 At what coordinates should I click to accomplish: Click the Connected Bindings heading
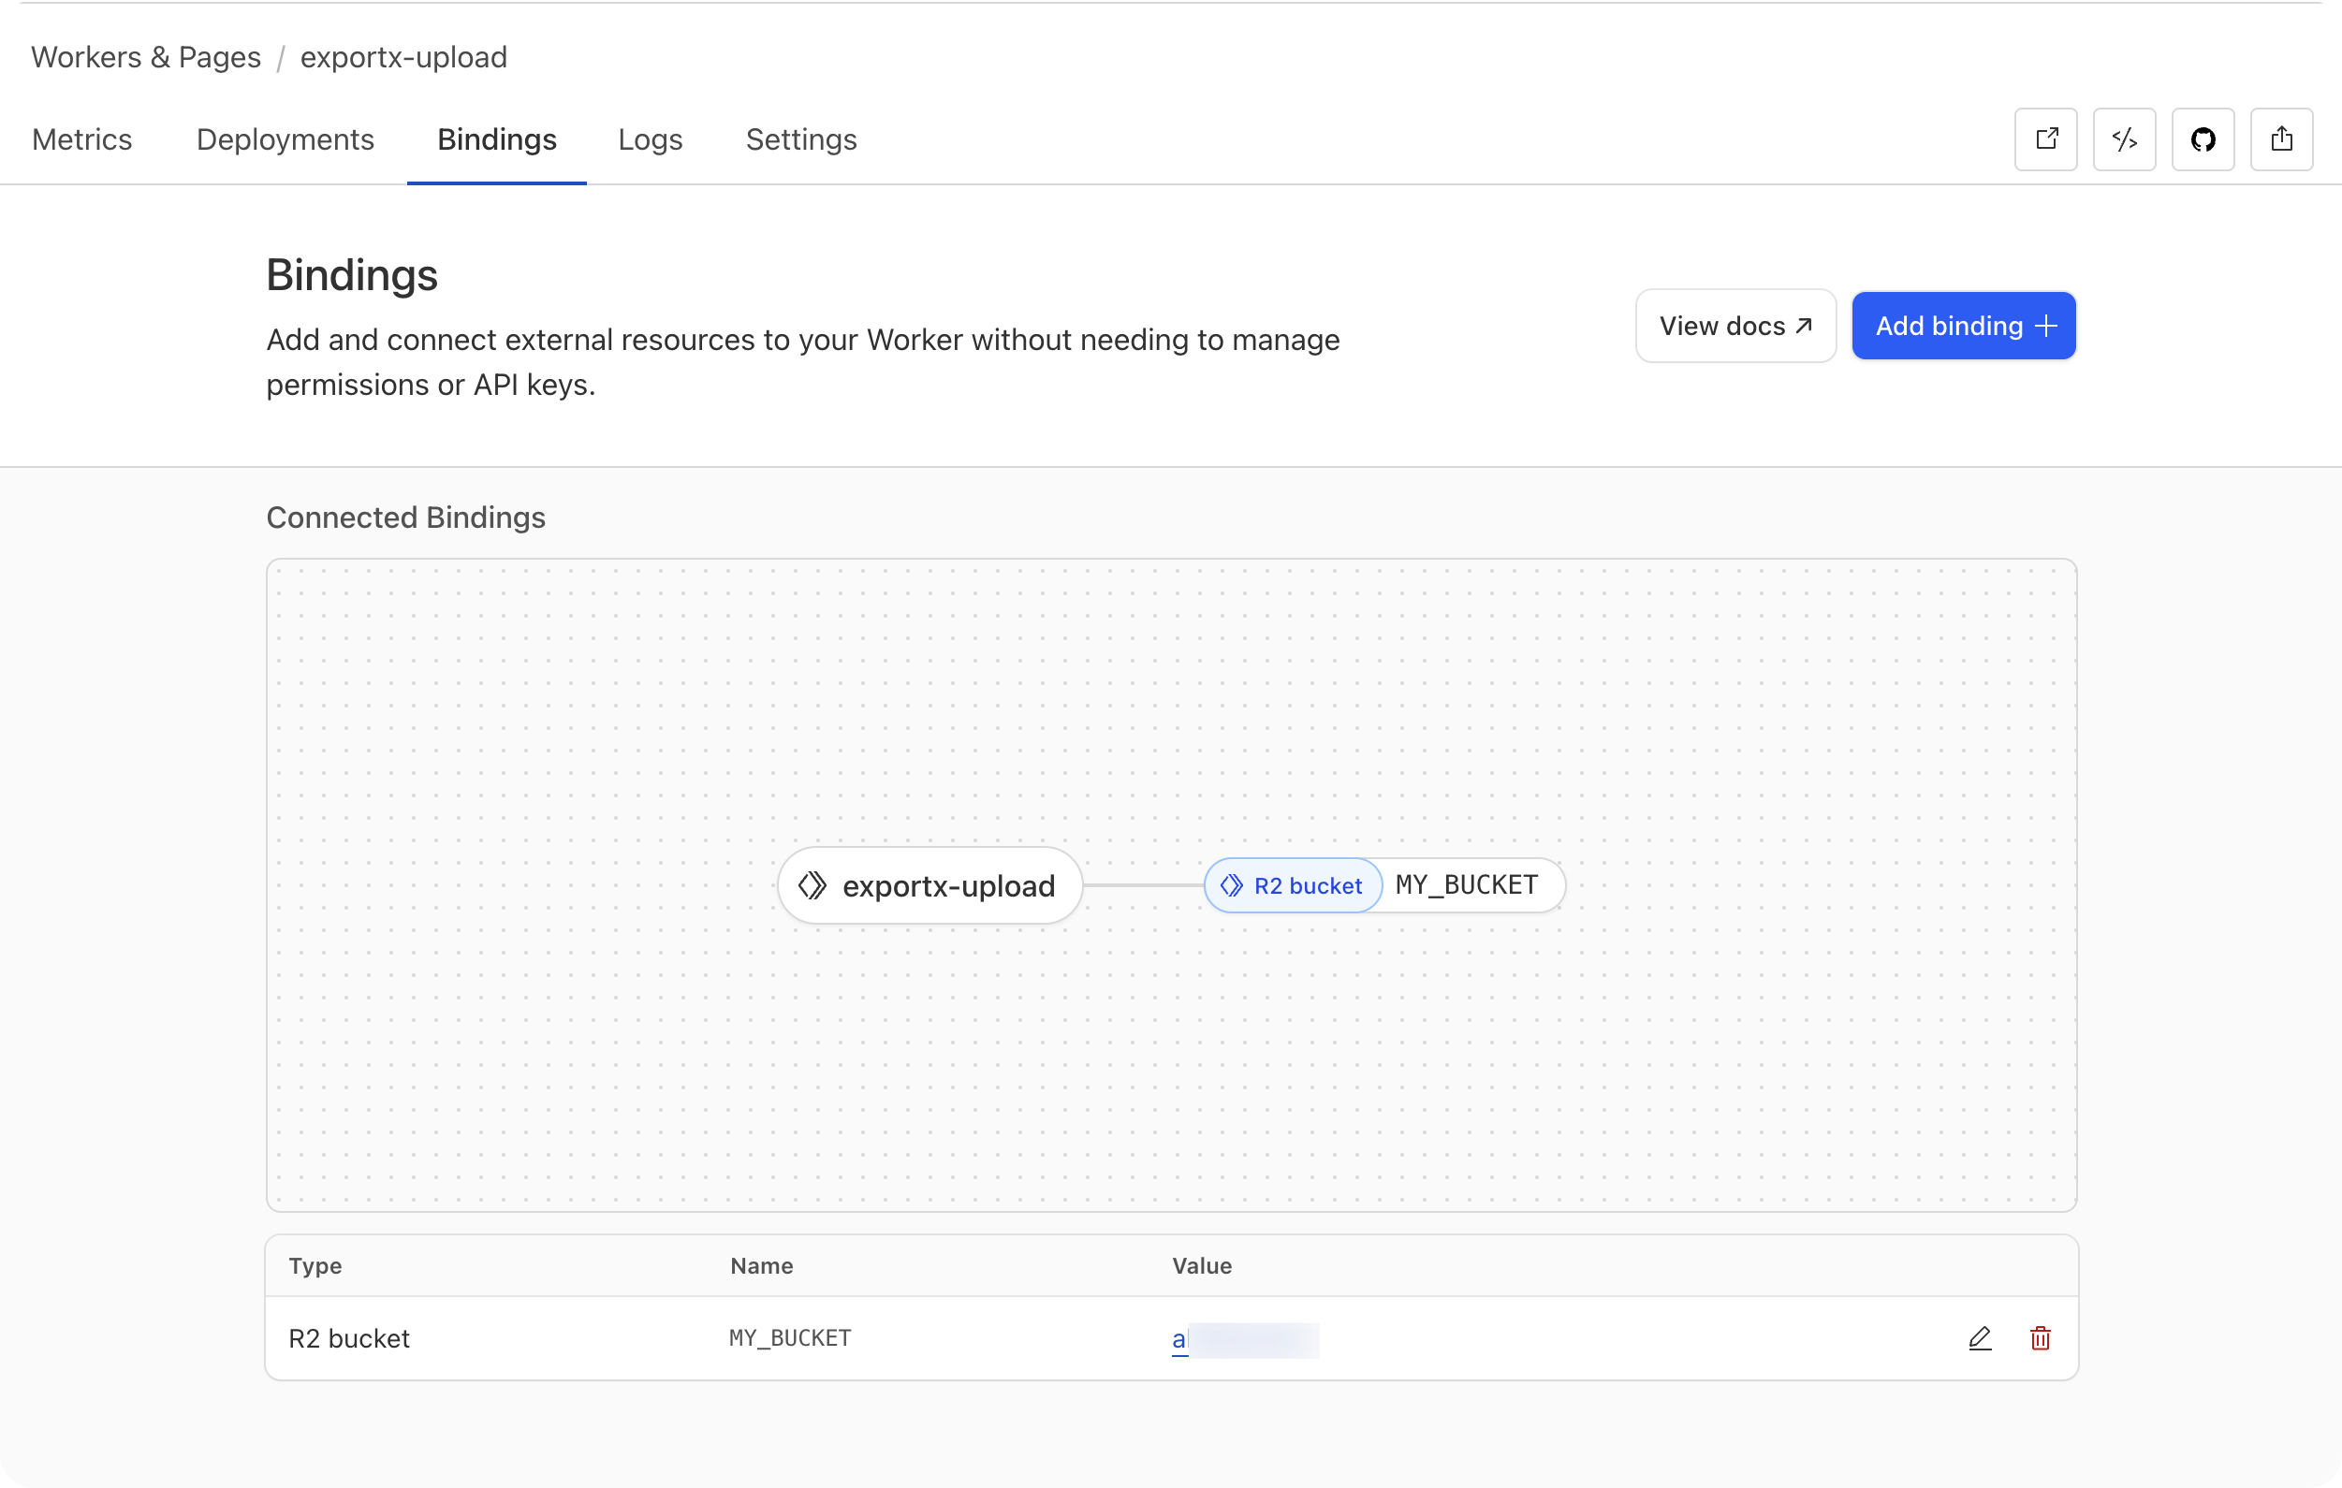point(405,518)
